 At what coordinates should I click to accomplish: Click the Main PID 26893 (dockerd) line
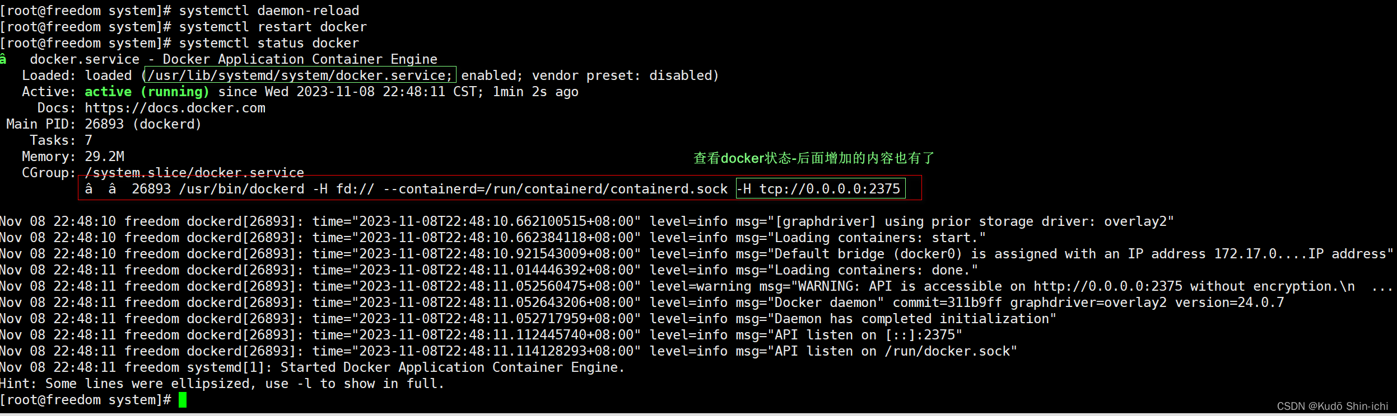104,124
